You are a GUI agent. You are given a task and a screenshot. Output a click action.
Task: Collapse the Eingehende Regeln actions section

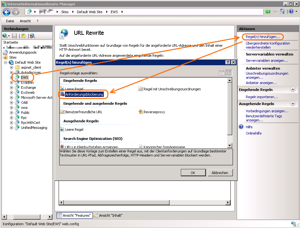pos(292,90)
